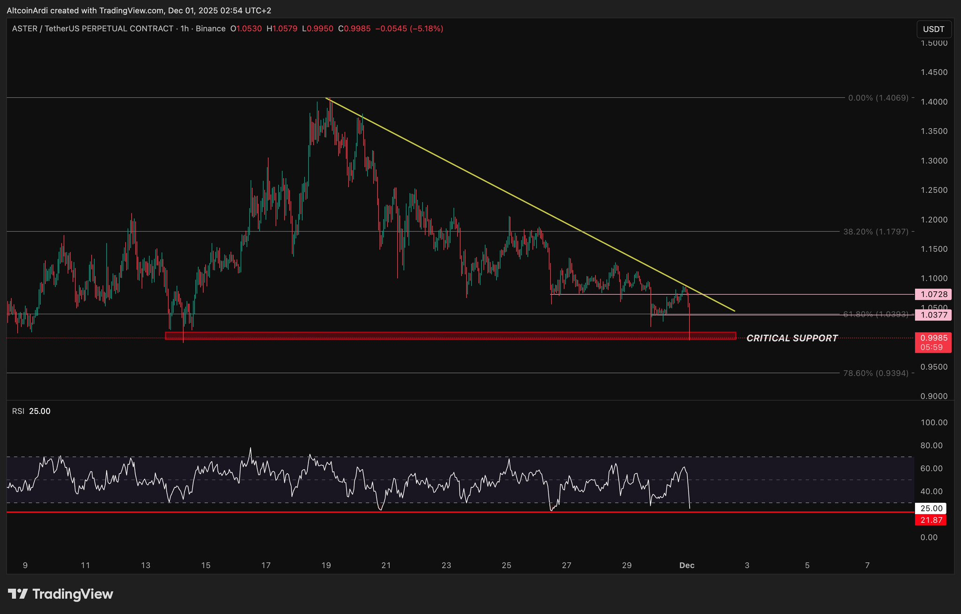The height and width of the screenshot is (614, 961).
Task: Click the Dec date axis label
Action: tap(687, 566)
